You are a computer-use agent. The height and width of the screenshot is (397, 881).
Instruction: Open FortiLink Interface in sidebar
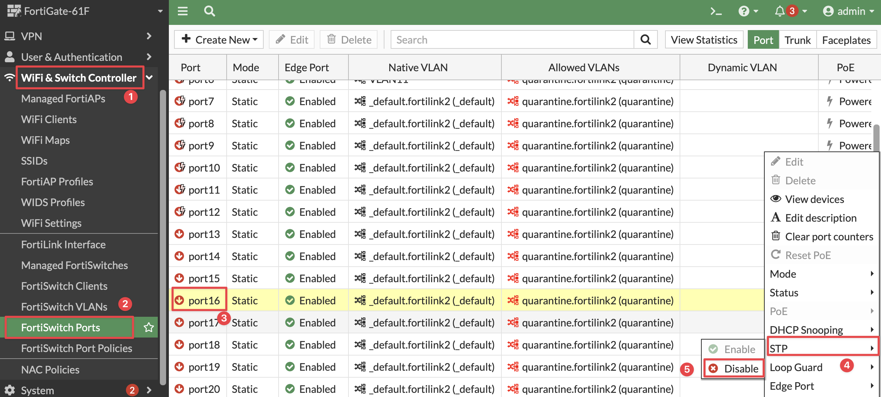click(x=63, y=244)
